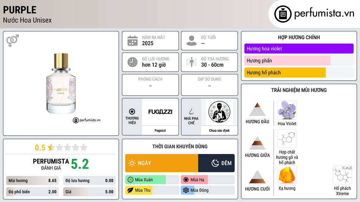
Task: Click the Xạ hương note label
Action: tap(287, 188)
